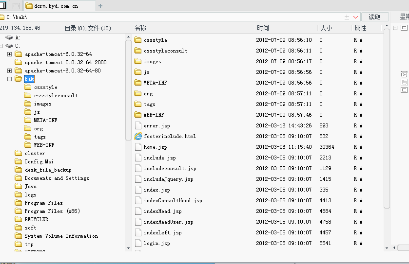
Task: Click the WEB-INF folder icon in file list
Action: point(138,115)
